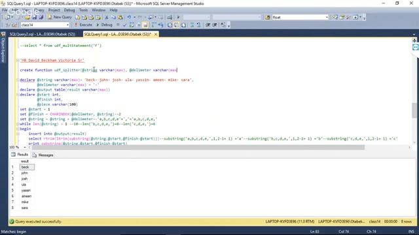419x235 pixels.
Task: Open the active files dropdown arrow near tabs
Action: tap(414, 35)
